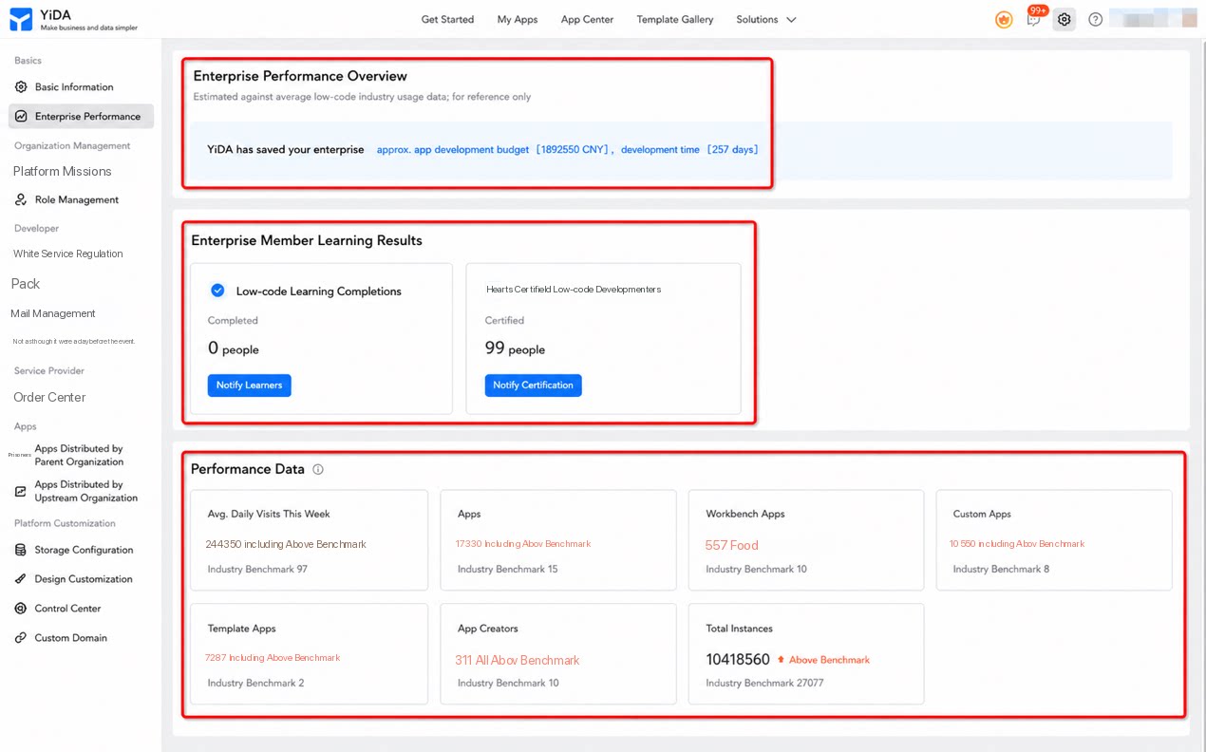Open the settings gear icon in header
Image resolution: width=1206 pixels, height=752 pixels.
[x=1065, y=19]
